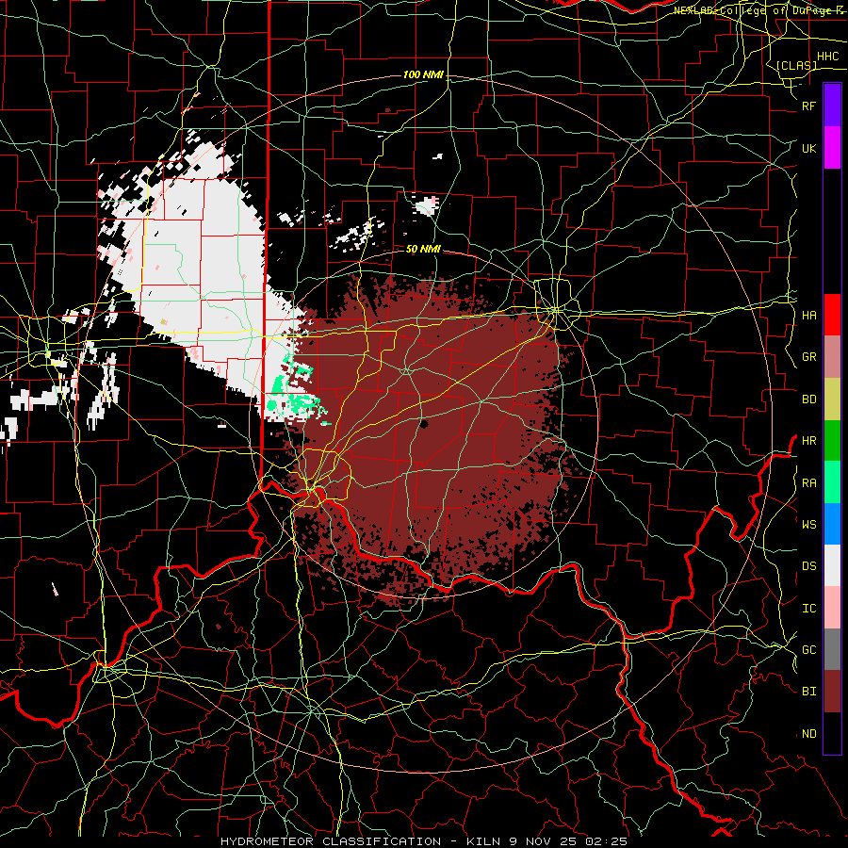Screen dimensions: 848x848
Task: Click the 'HHC' product code text
Action: coord(827,57)
